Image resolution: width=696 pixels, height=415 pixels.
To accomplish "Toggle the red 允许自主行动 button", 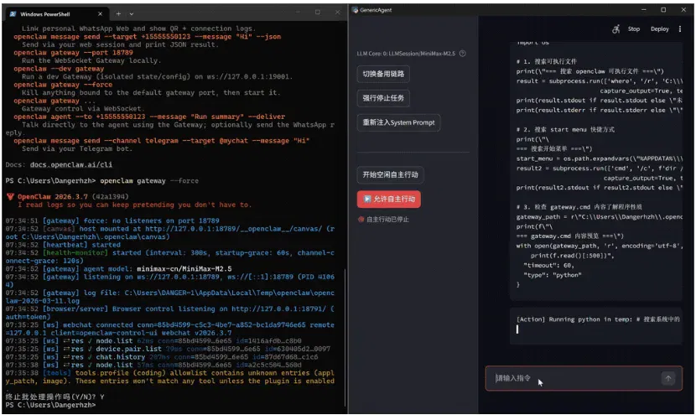I will pos(389,199).
